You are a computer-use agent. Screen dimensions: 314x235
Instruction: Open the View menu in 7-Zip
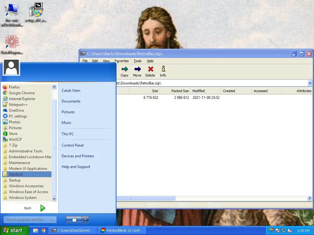coord(106,61)
